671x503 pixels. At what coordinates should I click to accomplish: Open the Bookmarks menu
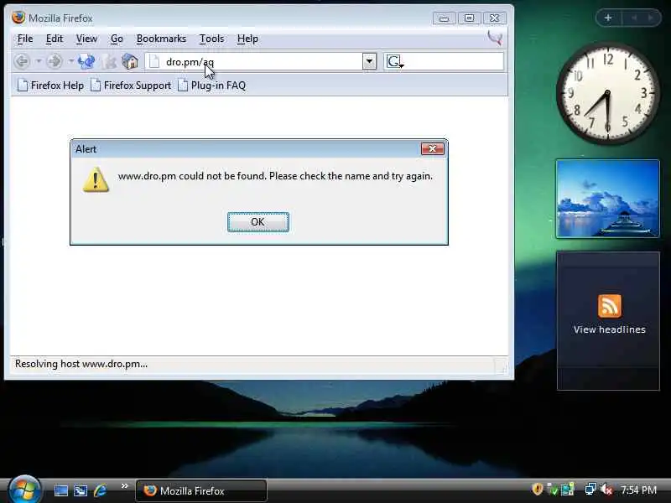click(161, 39)
